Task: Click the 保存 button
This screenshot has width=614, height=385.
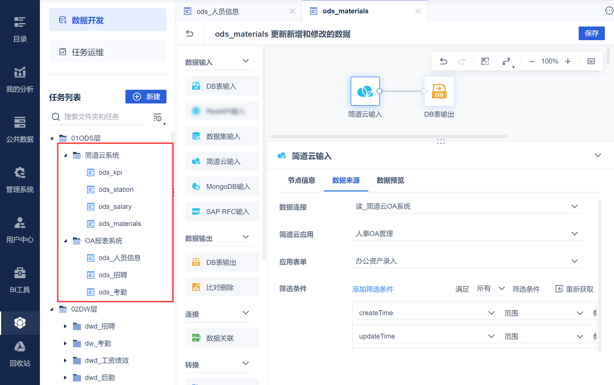Action: (x=591, y=33)
